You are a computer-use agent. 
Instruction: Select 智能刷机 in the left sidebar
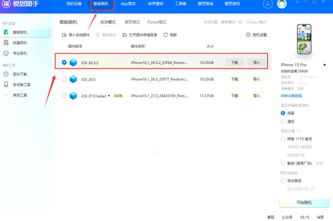25,32
